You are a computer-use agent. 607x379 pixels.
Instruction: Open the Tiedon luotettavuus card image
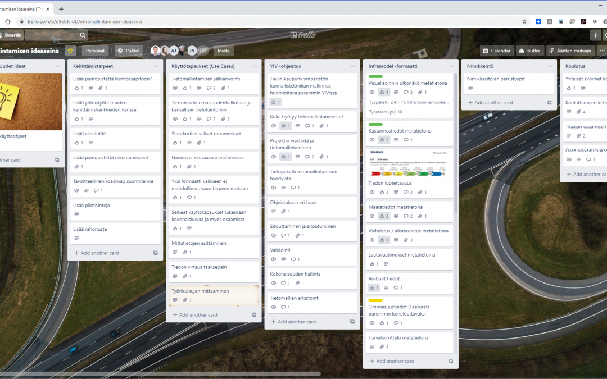point(409,163)
